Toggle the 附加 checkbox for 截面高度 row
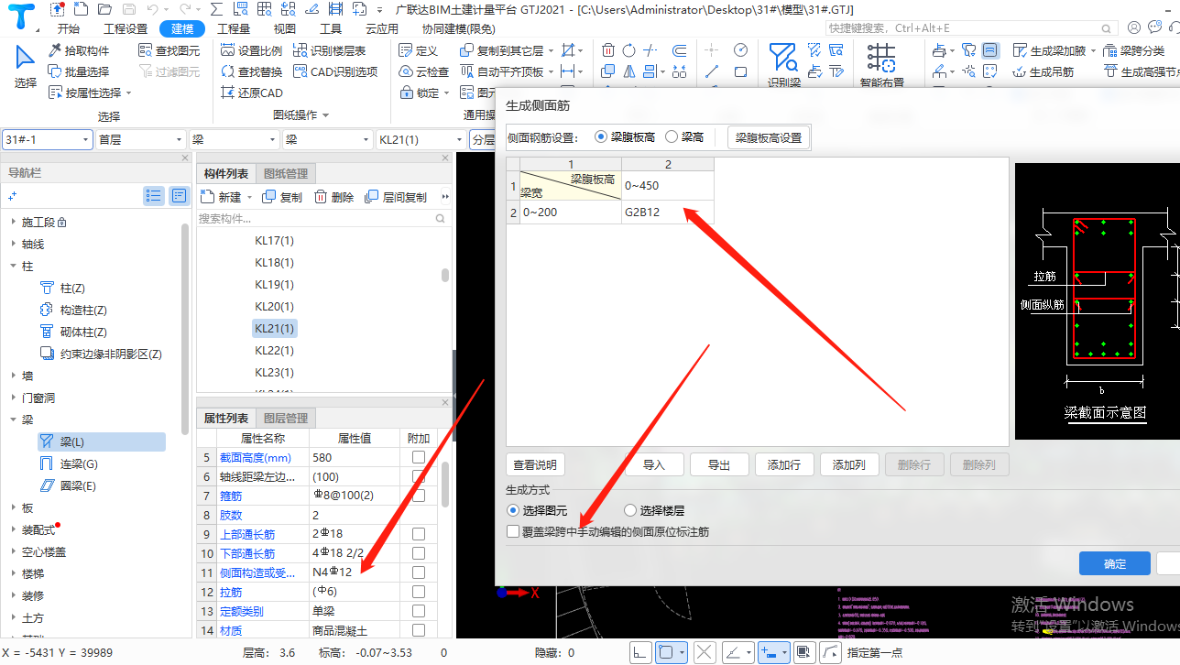 click(x=419, y=457)
